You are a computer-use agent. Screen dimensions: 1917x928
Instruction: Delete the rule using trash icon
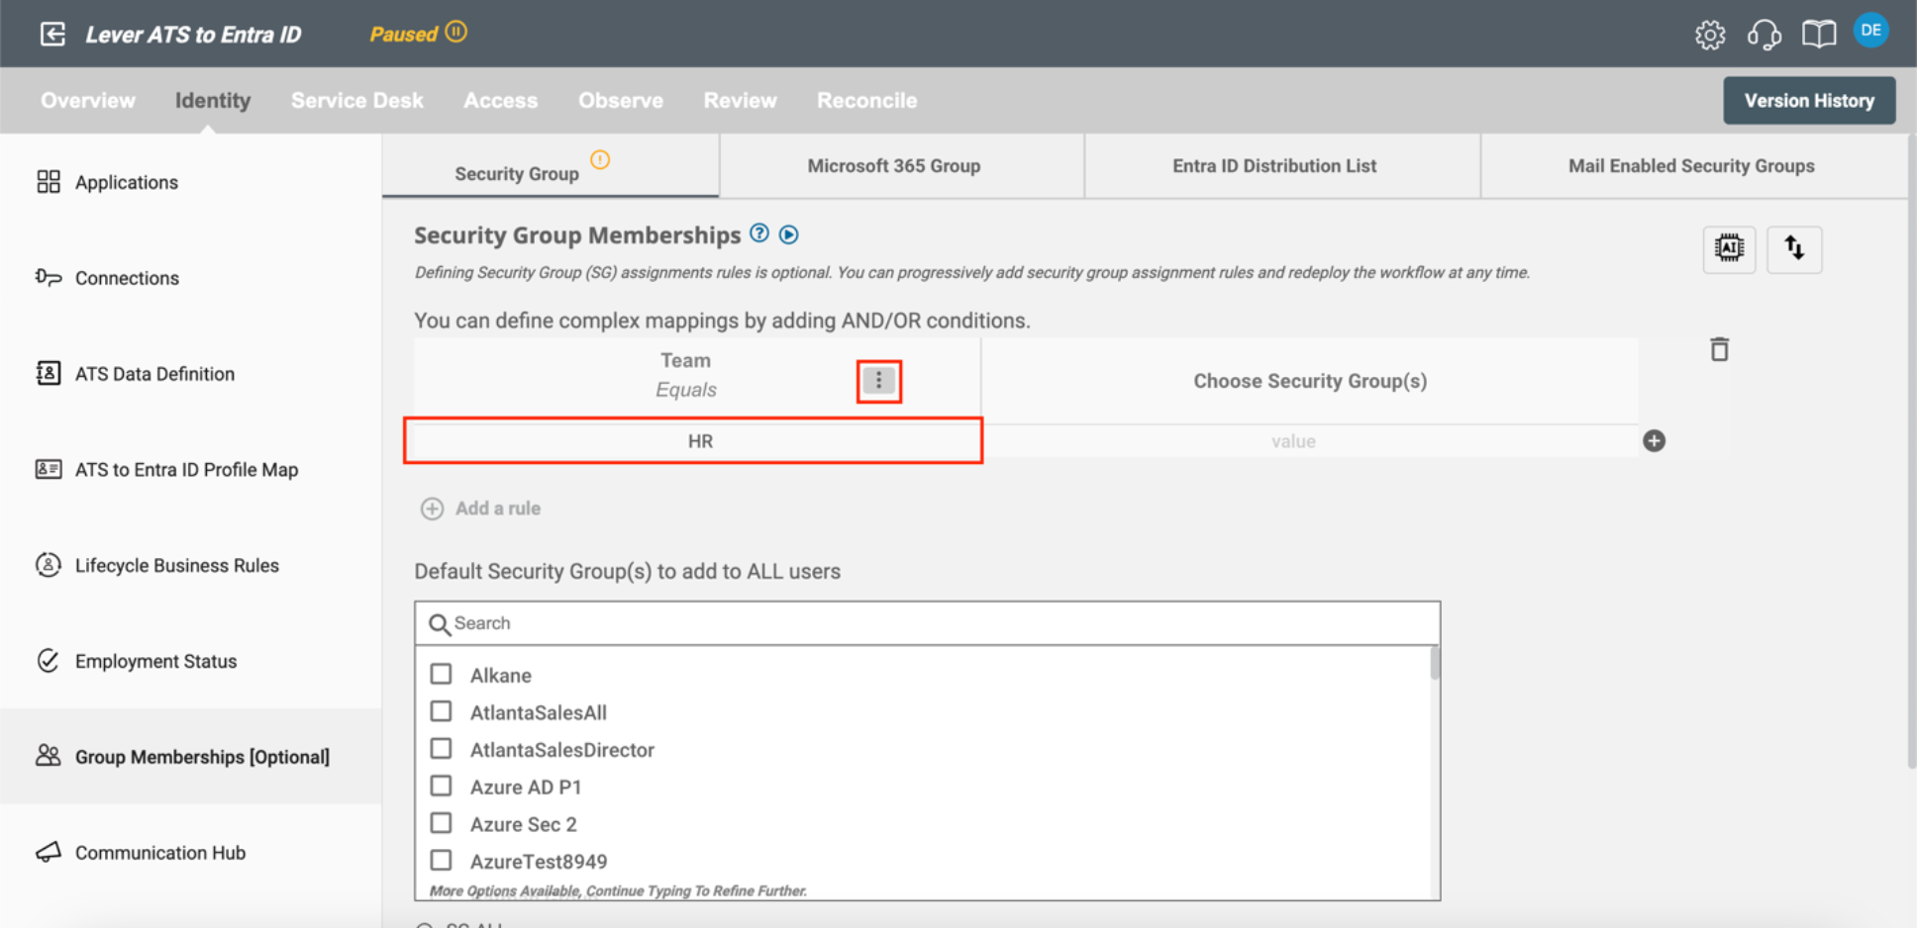[1719, 349]
